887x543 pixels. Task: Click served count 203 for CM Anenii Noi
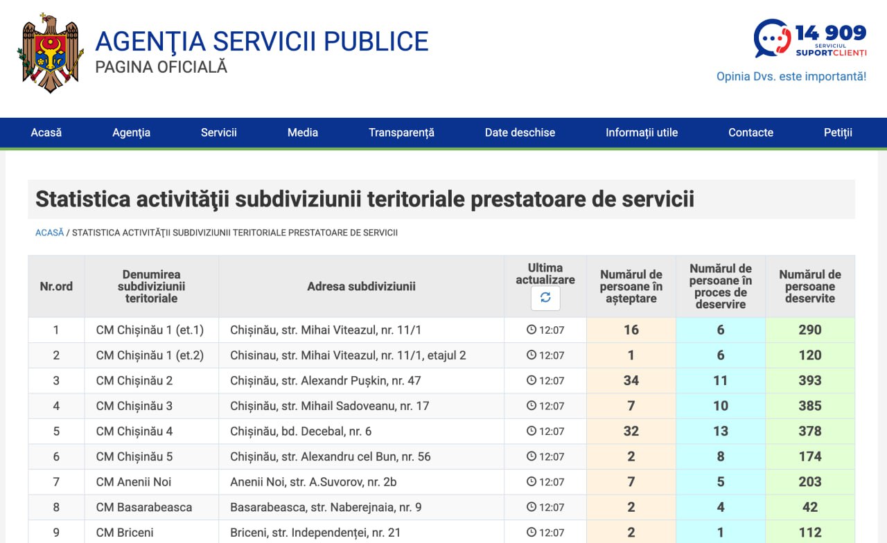[x=810, y=481]
